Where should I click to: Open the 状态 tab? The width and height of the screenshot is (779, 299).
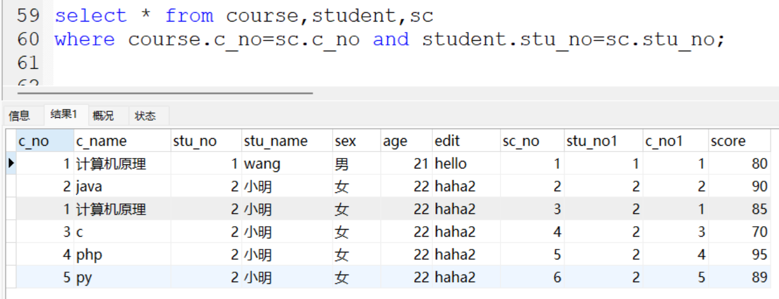pos(145,116)
